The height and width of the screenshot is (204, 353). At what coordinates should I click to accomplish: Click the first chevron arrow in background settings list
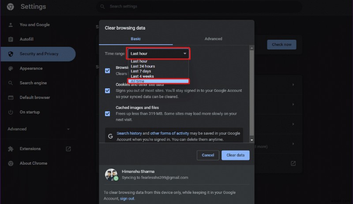[x=293, y=85]
